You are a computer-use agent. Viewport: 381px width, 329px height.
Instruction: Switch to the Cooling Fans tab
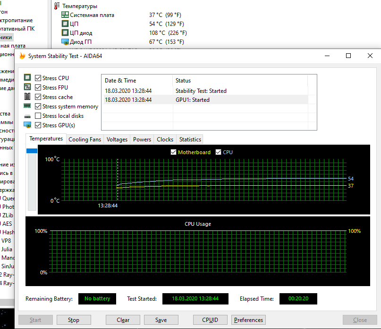click(x=85, y=140)
